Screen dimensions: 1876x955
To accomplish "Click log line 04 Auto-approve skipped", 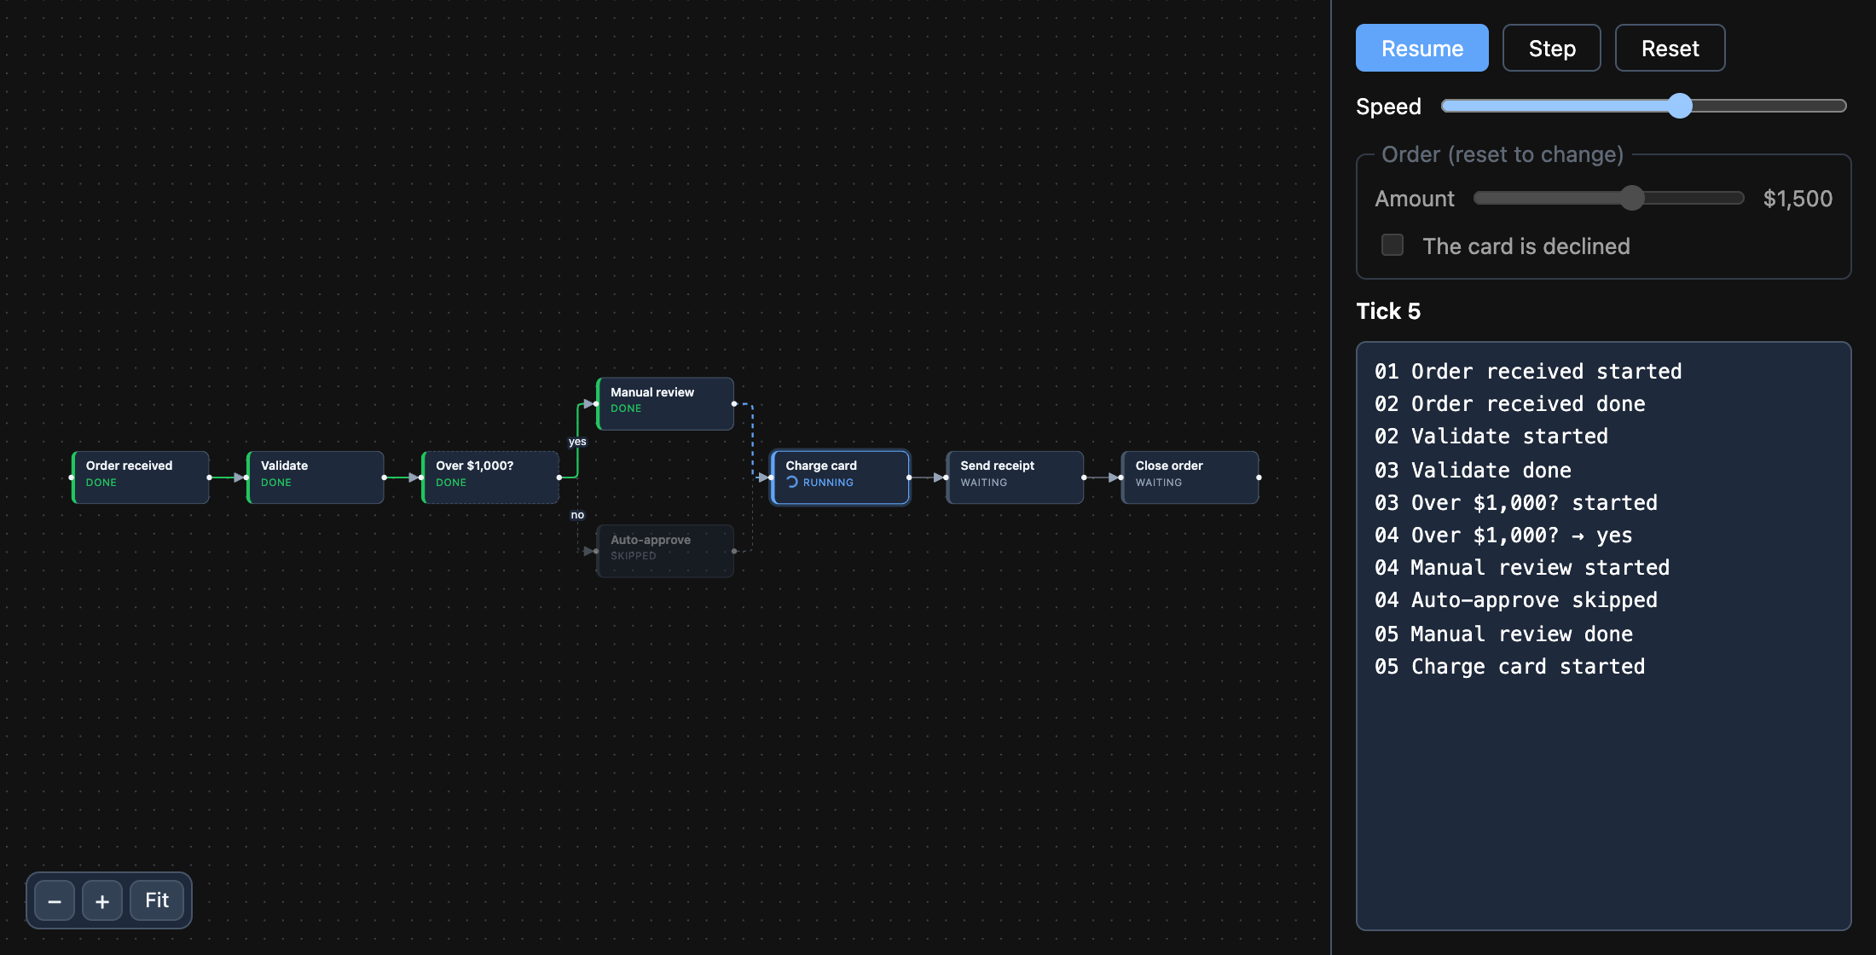I will click(1516, 600).
